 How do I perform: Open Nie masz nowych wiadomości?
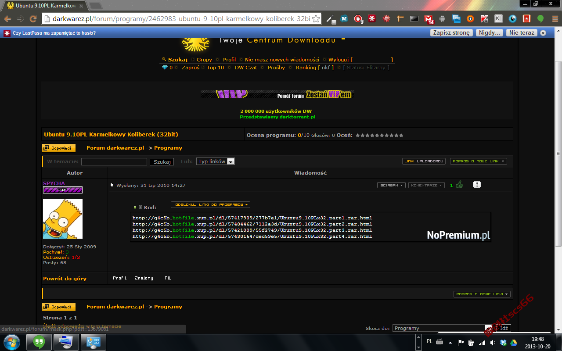(282, 60)
